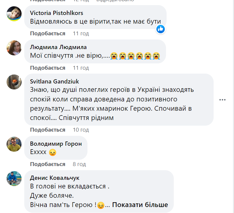
Task: Open Денис Ковальчук name link
Action: [x=55, y=178]
